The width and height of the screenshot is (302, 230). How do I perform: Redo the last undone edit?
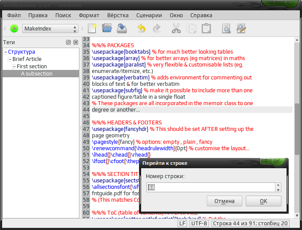pyautogui.click(x=157, y=28)
